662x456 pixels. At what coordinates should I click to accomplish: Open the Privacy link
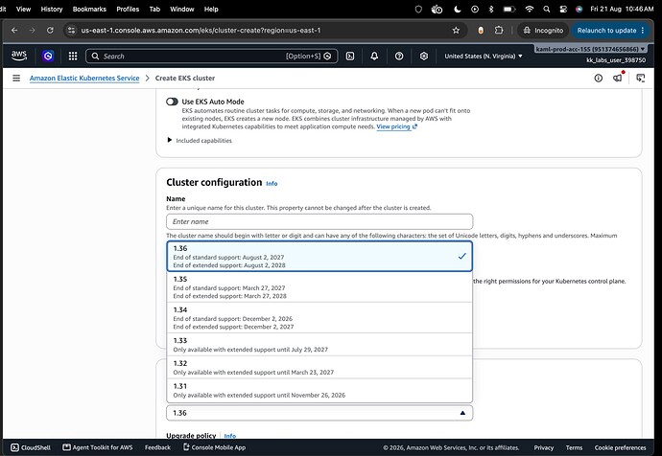click(543, 447)
